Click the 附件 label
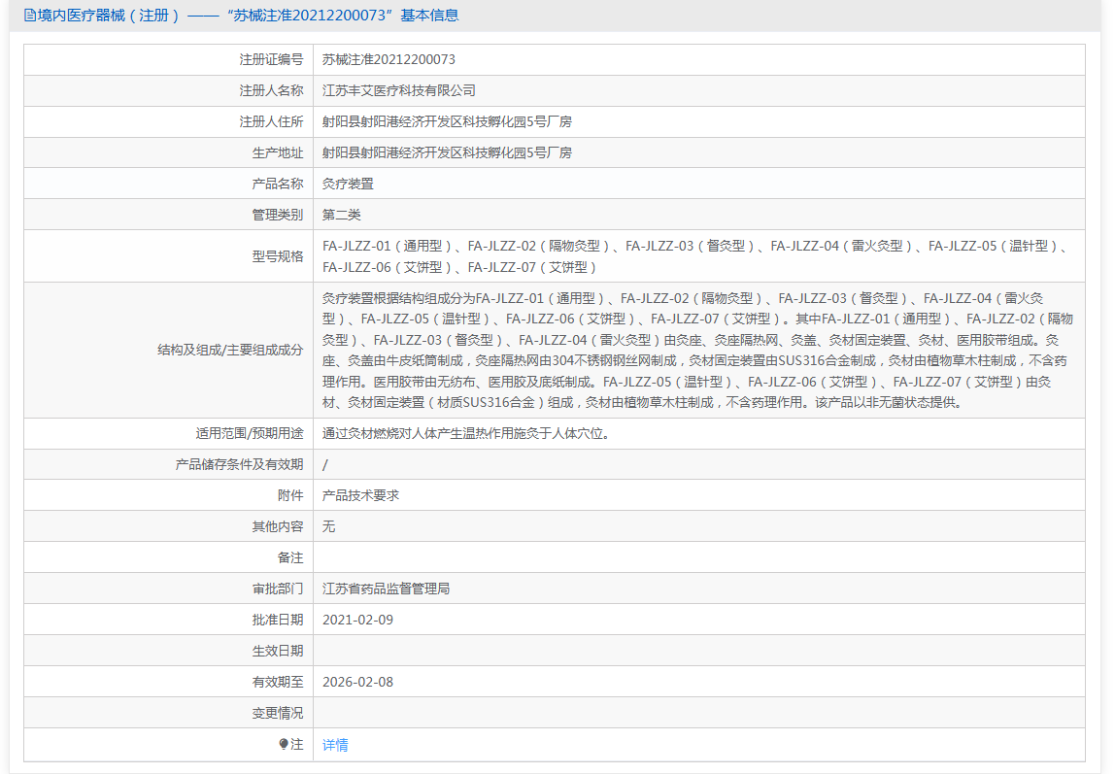This screenshot has width=1115, height=774. (x=290, y=495)
